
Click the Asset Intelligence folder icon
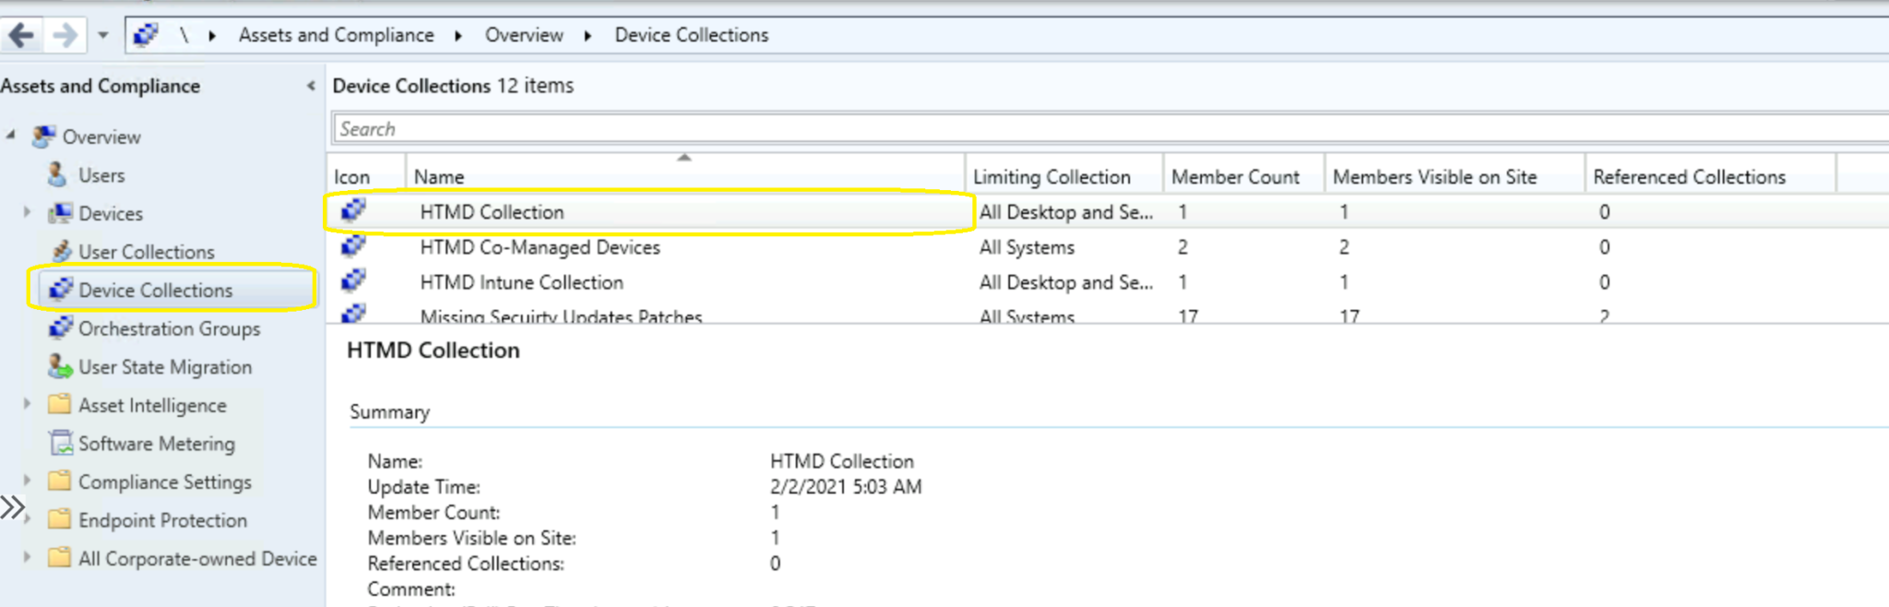coord(60,404)
